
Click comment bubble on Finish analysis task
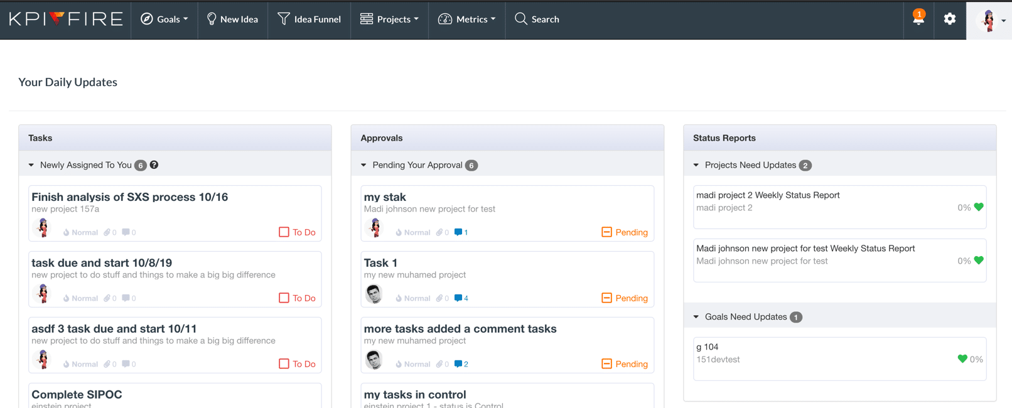pyautogui.click(x=126, y=232)
